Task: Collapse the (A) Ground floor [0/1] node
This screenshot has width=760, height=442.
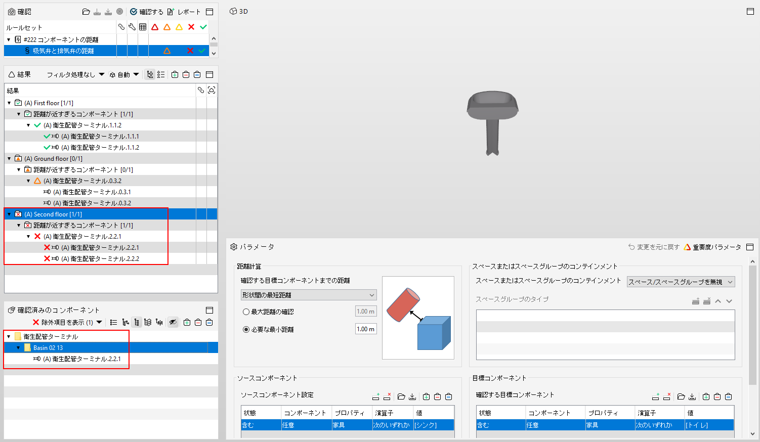Action: click(x=9, y=158)
